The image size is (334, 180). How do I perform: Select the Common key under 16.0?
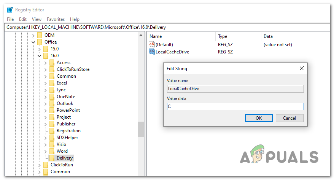click(x=66, y=76)
